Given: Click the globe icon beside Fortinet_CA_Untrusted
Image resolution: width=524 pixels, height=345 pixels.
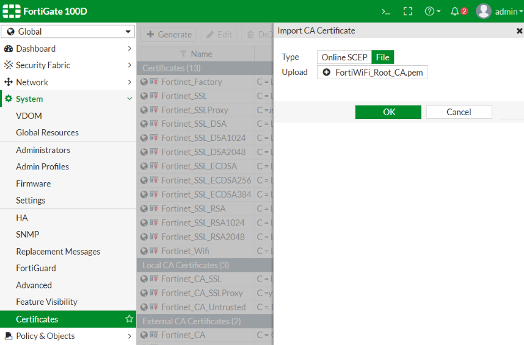Looking at the screenshot, I should point(144,307).
